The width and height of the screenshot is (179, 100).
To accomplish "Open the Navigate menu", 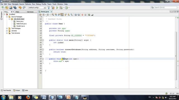I will coord(15,4).
